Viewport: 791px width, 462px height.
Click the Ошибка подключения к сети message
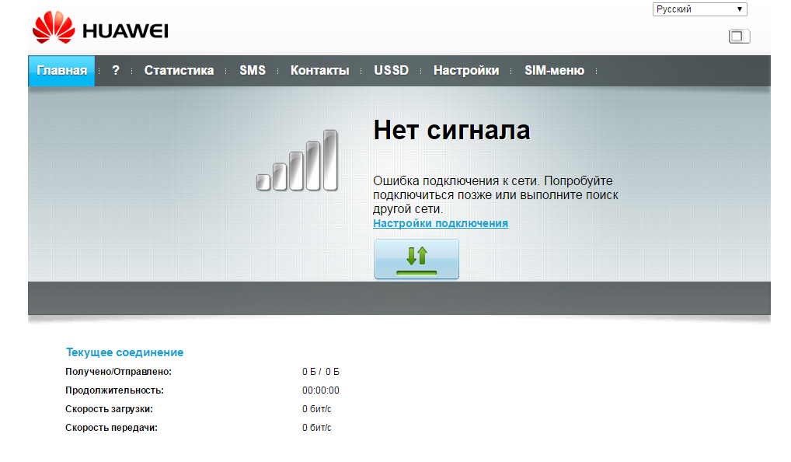tap(496, 195)
